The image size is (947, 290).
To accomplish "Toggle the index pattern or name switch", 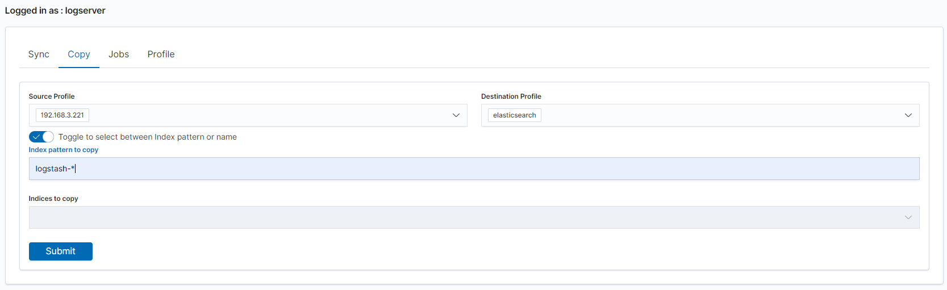I will pyautogui.click(x=41, y=137).
